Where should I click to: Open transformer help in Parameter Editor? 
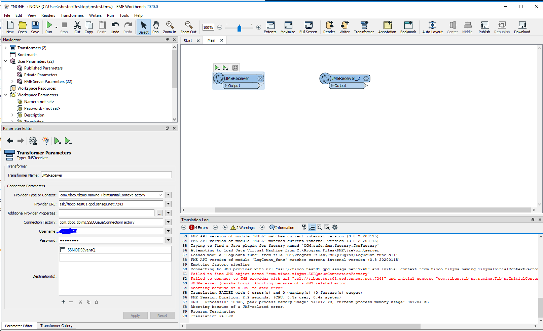tap(45, 141)
